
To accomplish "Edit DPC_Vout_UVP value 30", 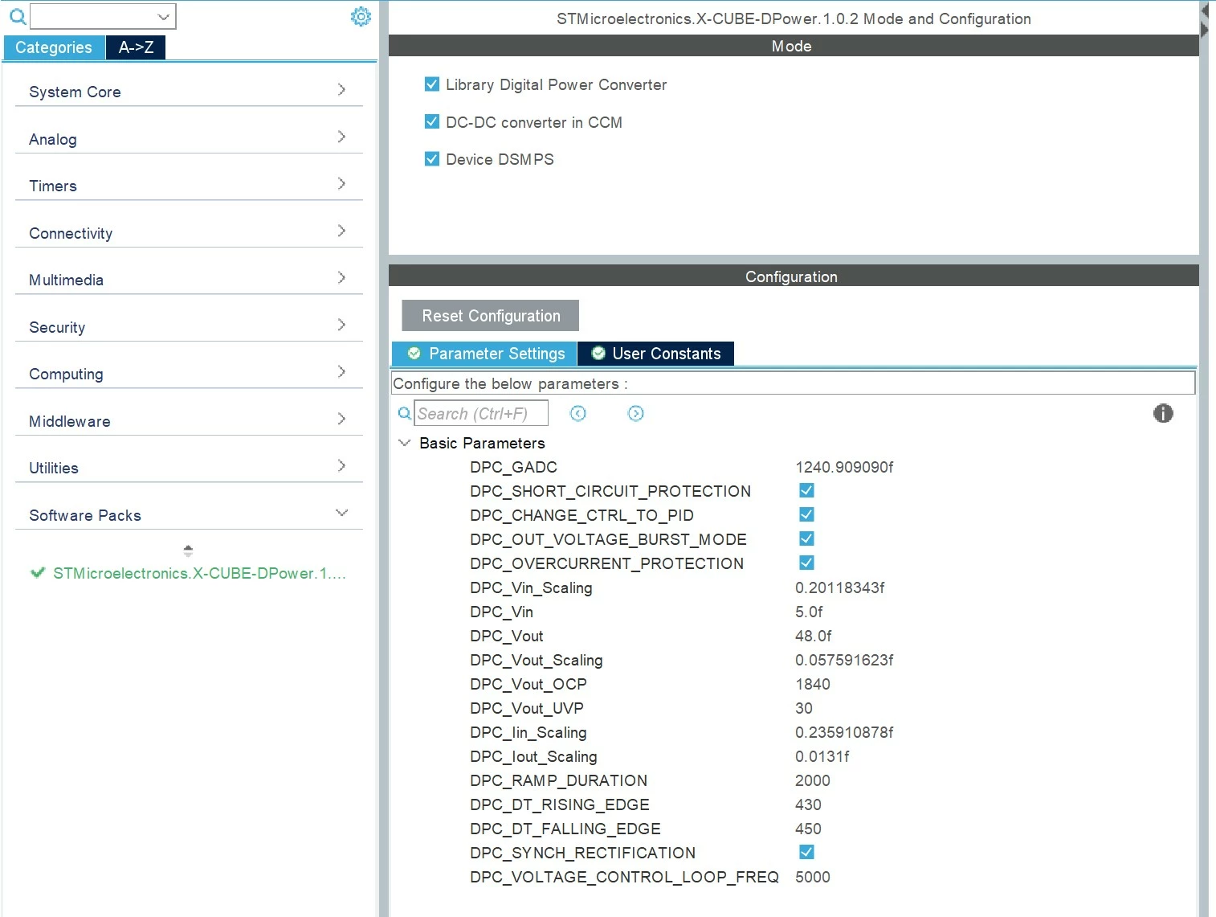I will coord(804,708).
